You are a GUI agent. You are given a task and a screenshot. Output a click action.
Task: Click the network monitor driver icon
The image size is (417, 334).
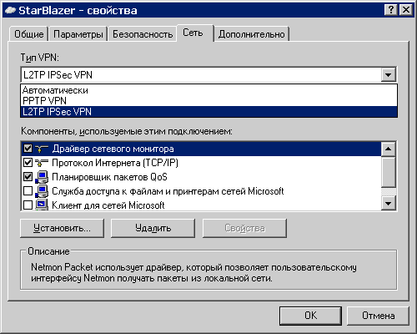pyautogui.click(x=42, y=149)
